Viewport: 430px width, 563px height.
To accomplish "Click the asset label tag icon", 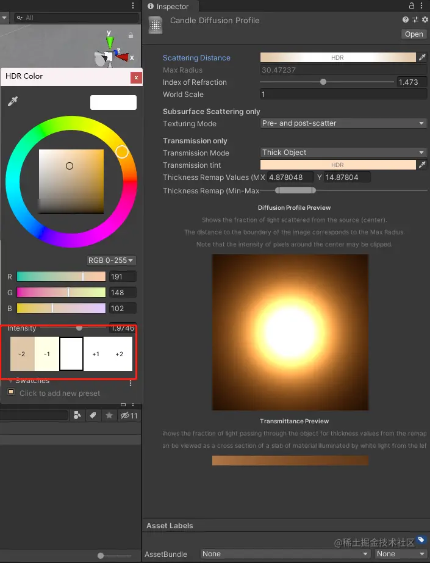I will click(421, 540).
